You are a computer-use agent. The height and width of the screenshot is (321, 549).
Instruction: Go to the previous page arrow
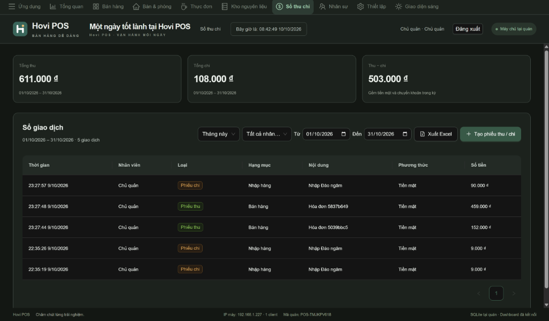pyautogui.click(x=479, y=293)
